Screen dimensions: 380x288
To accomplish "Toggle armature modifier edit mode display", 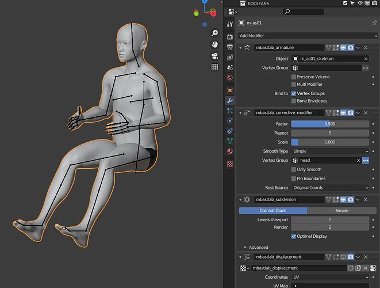I will (336, 48).
